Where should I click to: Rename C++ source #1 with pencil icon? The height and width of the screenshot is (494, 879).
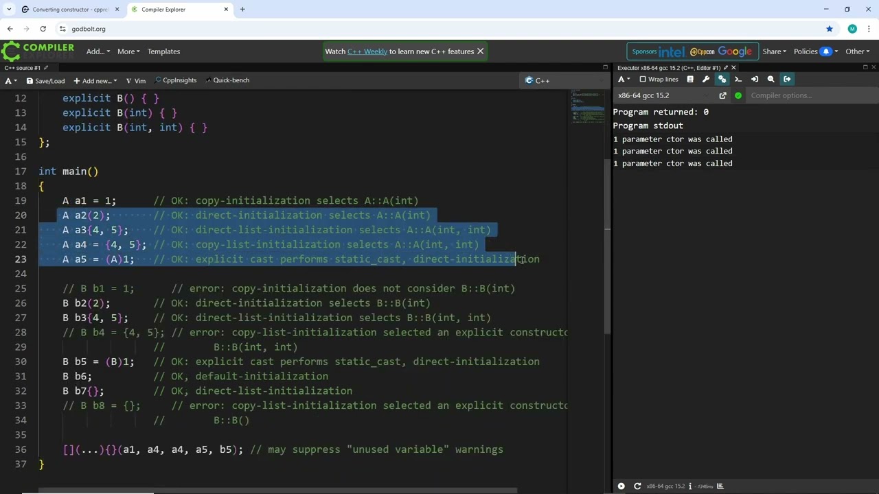click(x=46, y=68)
